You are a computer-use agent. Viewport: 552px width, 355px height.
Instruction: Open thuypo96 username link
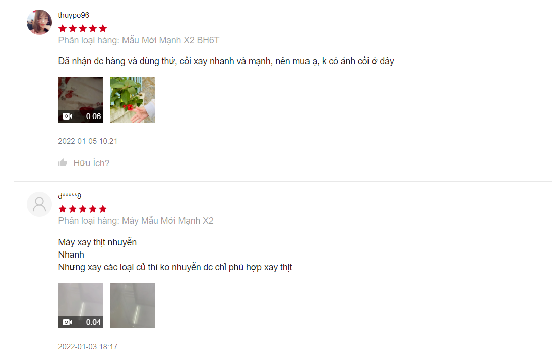pos(74,15)
